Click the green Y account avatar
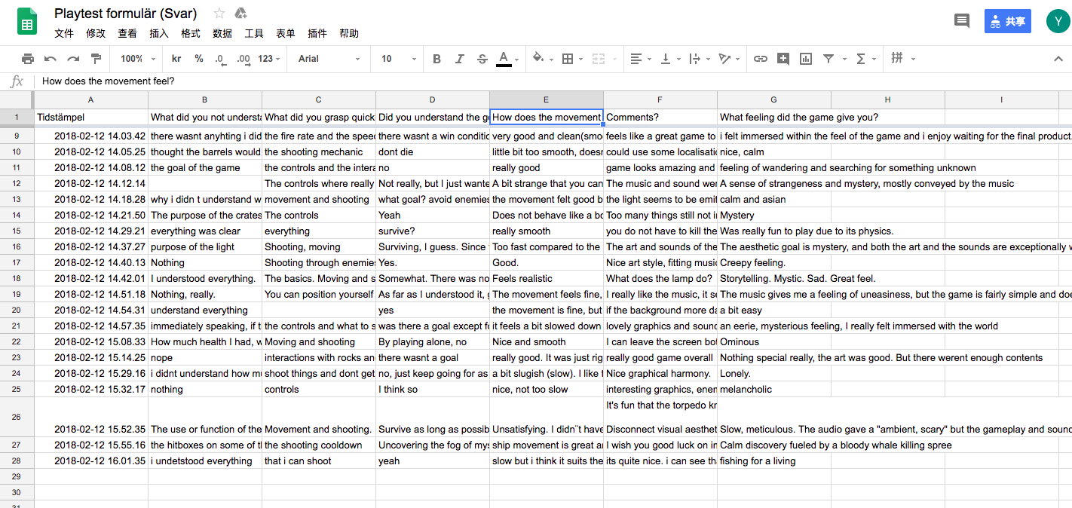The height and width of the screenshot is (508, 1072). (1057, 21)
